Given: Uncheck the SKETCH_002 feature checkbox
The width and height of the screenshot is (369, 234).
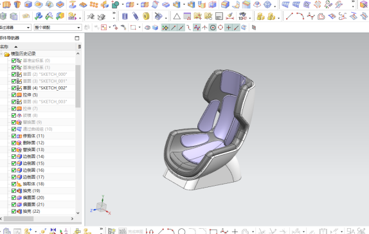Looking at the screenshot, I should pos(14,88).
